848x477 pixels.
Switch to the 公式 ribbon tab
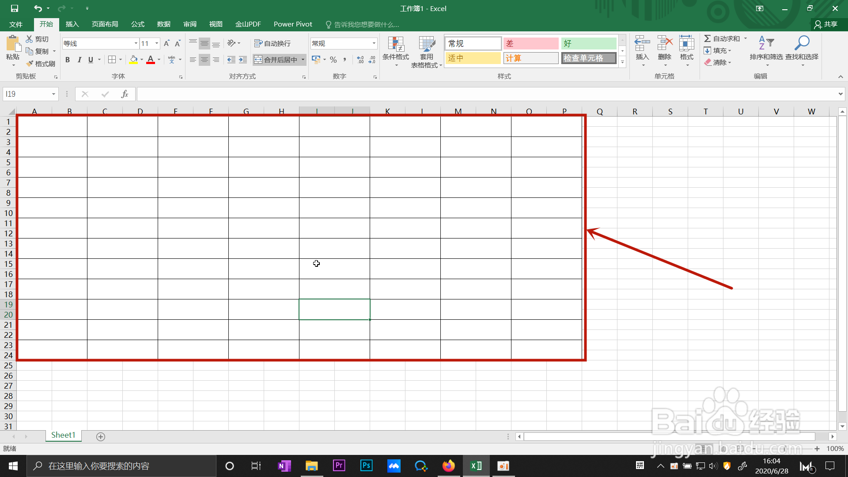pos(138,24)
